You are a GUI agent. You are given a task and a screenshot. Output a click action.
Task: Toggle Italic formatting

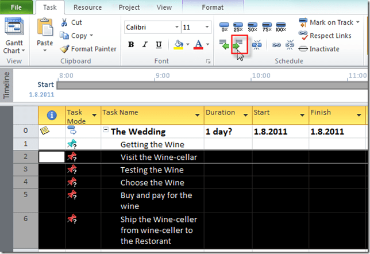[x=144, y=45]
